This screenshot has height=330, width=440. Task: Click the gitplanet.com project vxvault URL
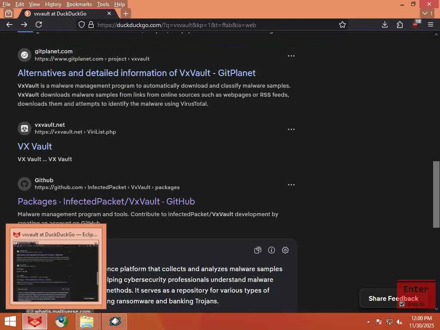click(x=92, y=59)
